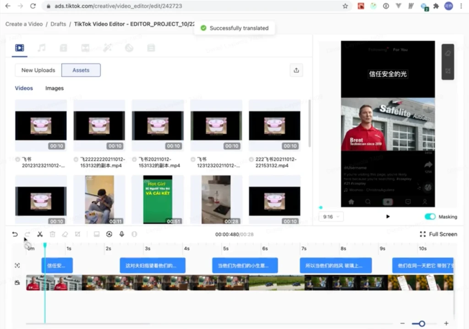Click the circular A icon in the timeline toolbar
Screen dimensions: 469x329
point(109,234)
